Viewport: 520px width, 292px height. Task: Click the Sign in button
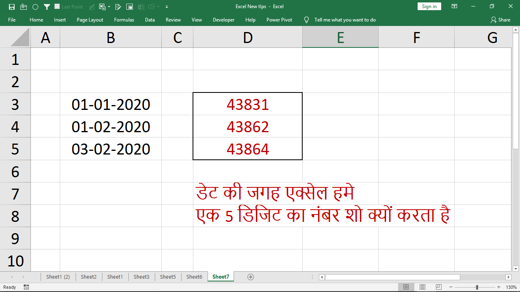coord(429,6)
